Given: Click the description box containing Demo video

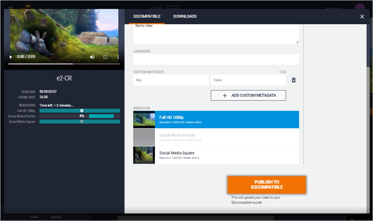Looking at the screenshot, I should [216, 34].
